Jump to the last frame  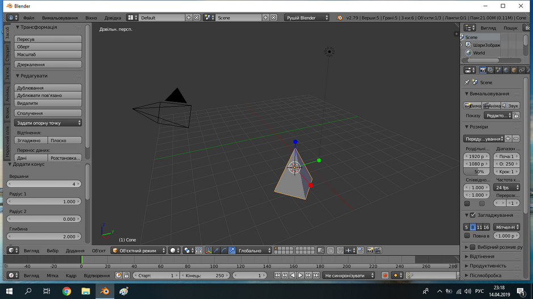pyautogui.click(x=316, y=275)
